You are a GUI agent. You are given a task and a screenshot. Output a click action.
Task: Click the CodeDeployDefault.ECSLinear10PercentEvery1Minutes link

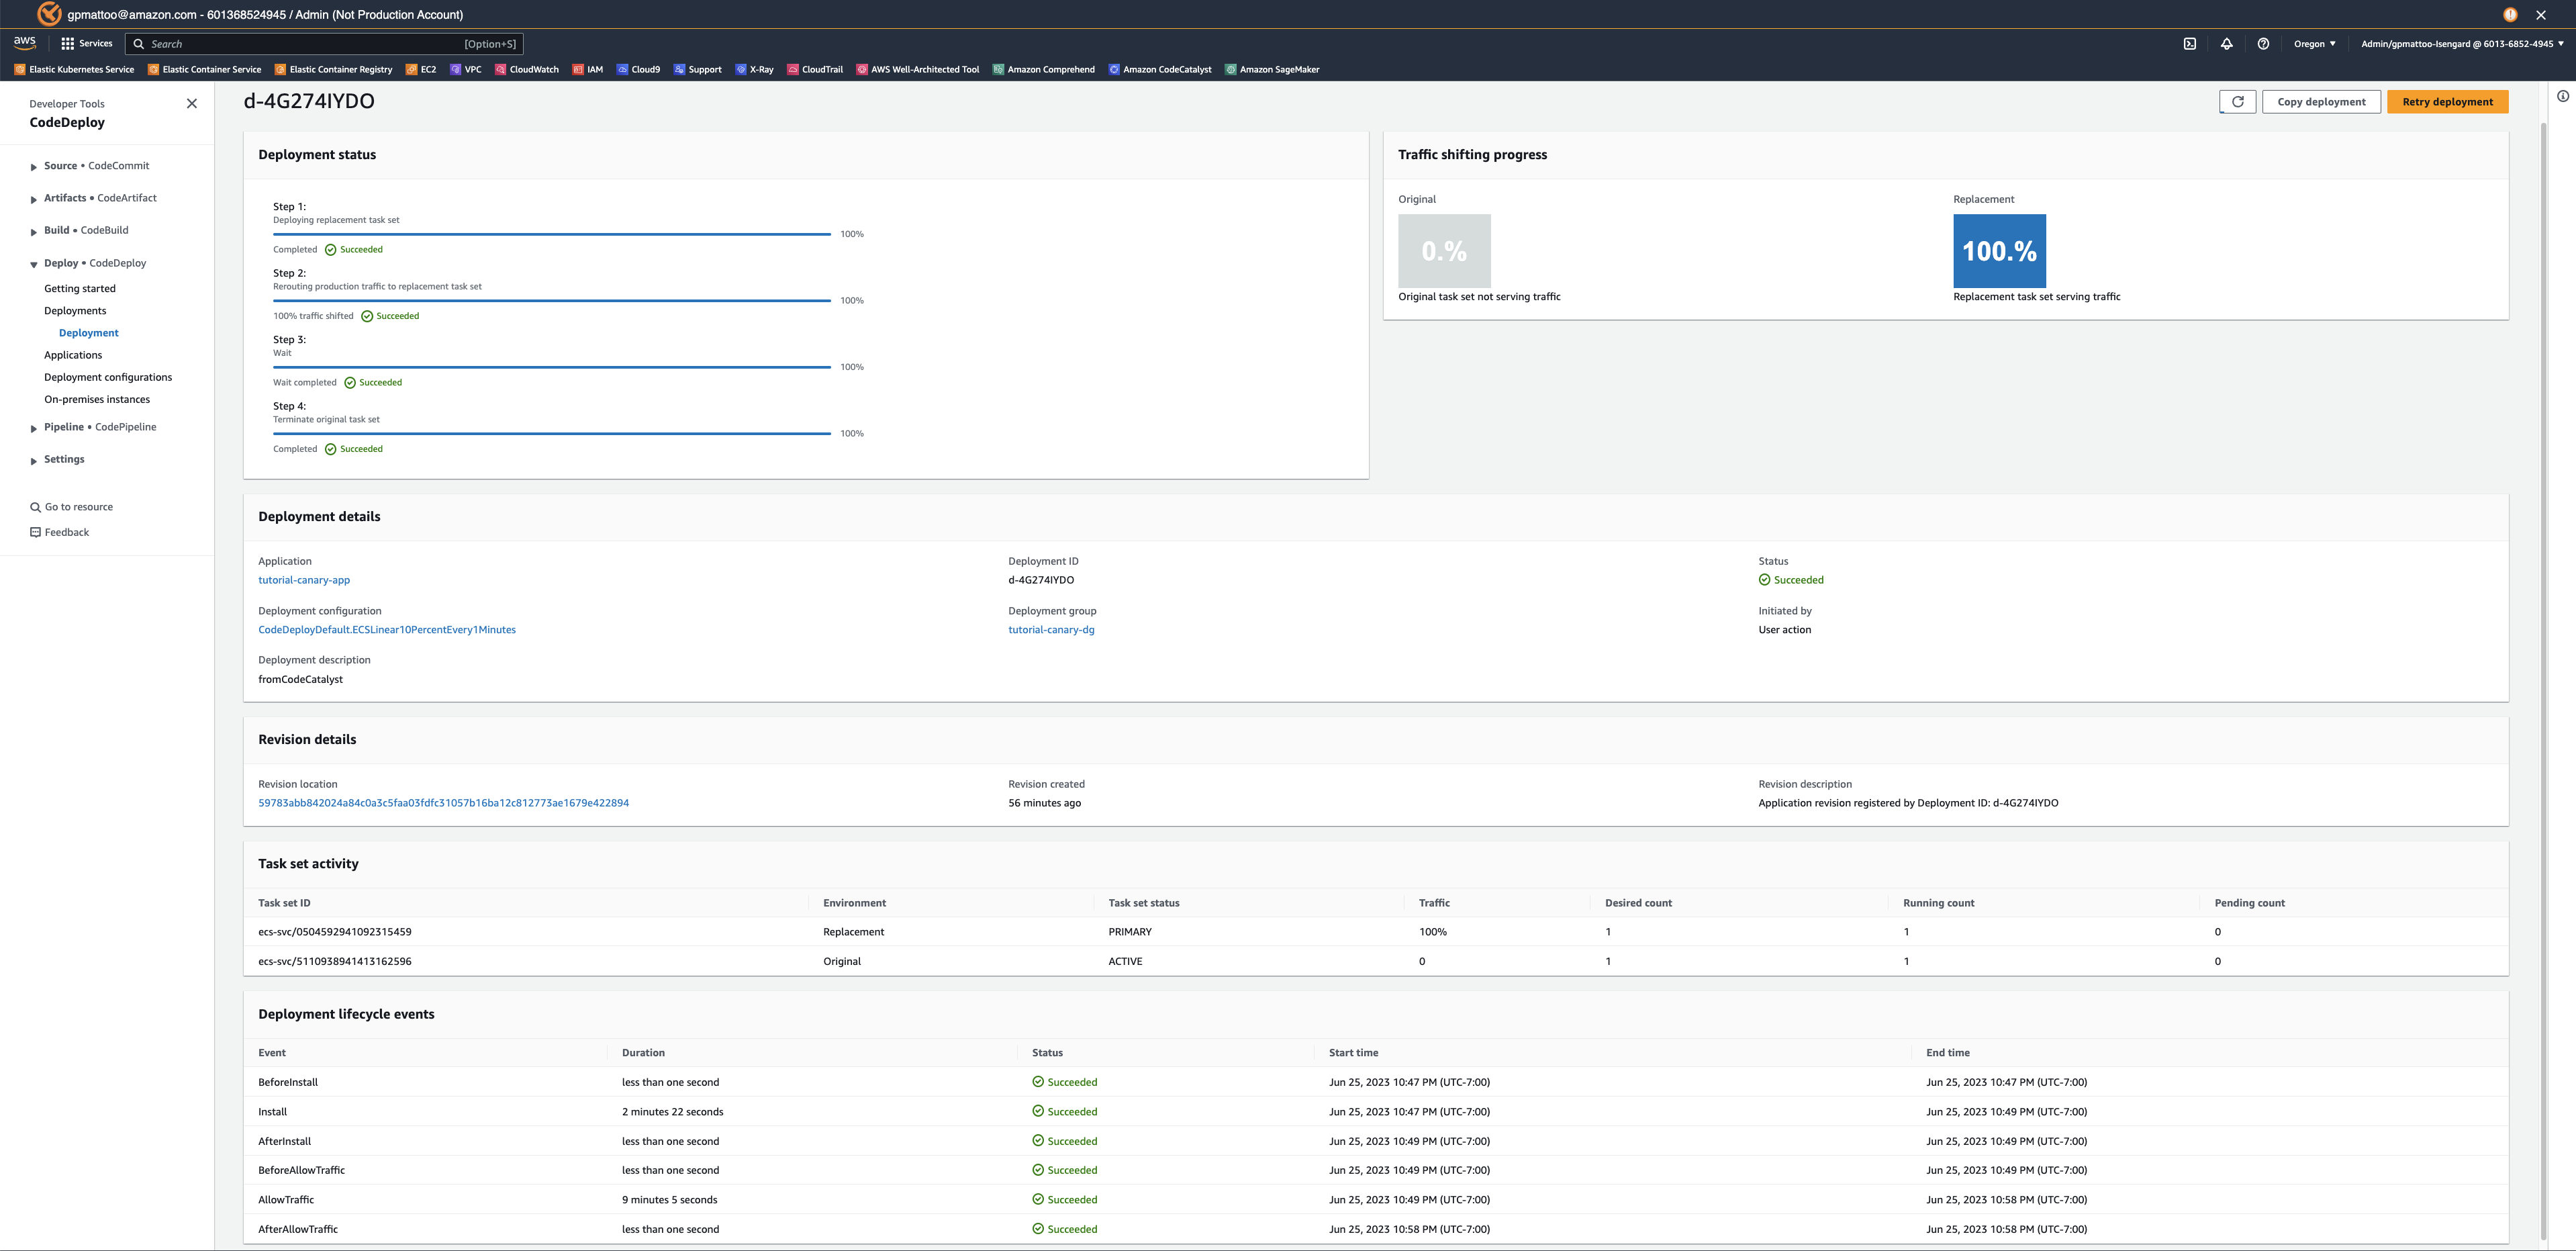click(x=388, y=630)
